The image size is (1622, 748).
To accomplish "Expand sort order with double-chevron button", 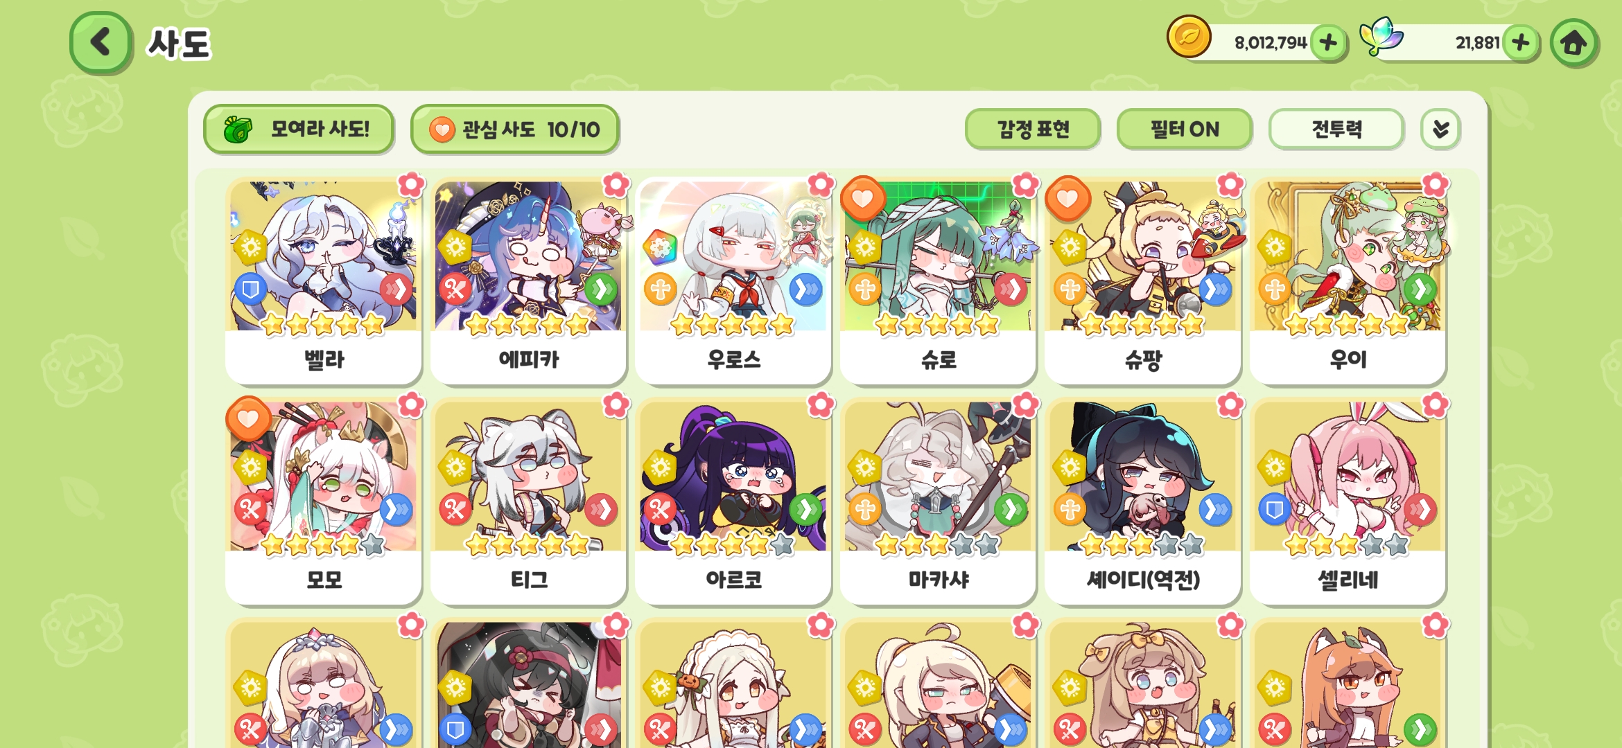I will tap(1440, 129).
